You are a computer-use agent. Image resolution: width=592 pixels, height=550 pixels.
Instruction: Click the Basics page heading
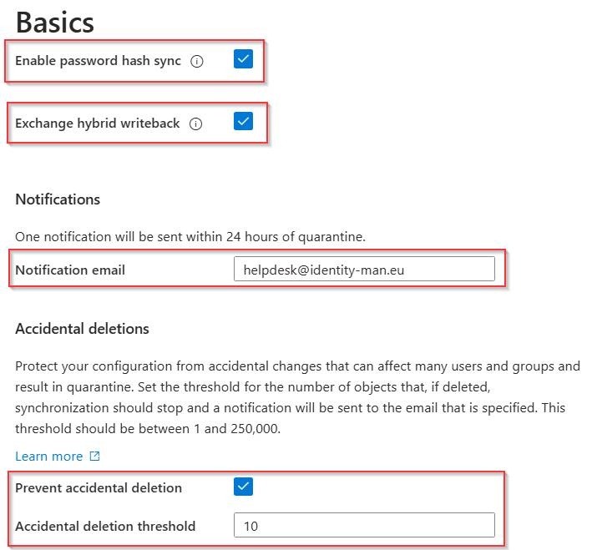click(54, 21)
